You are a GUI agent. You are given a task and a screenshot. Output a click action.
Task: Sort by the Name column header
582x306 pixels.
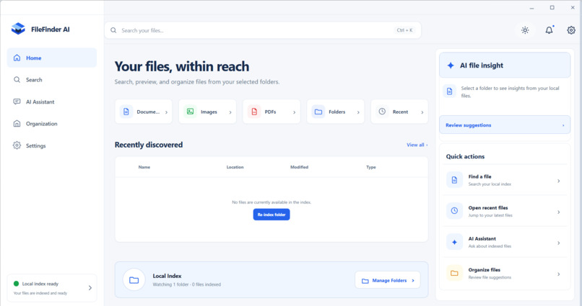[144, 167]
